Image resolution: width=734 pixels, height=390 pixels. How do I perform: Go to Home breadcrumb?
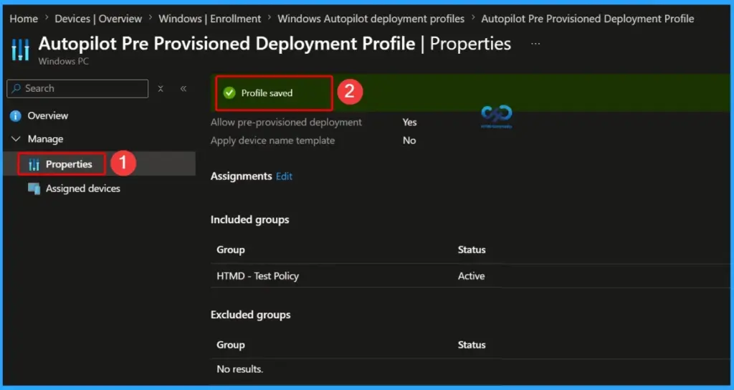[24, 19]
